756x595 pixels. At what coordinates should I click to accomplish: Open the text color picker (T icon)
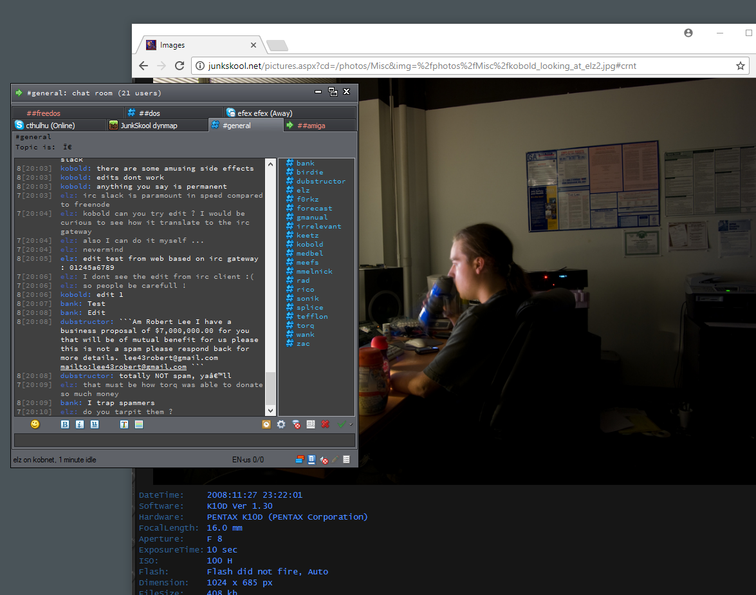[x=124, y=424]
